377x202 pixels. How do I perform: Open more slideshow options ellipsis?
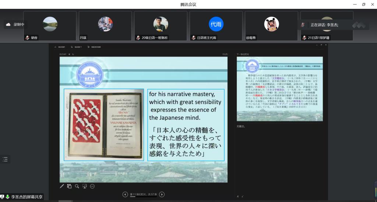point(92,186)
